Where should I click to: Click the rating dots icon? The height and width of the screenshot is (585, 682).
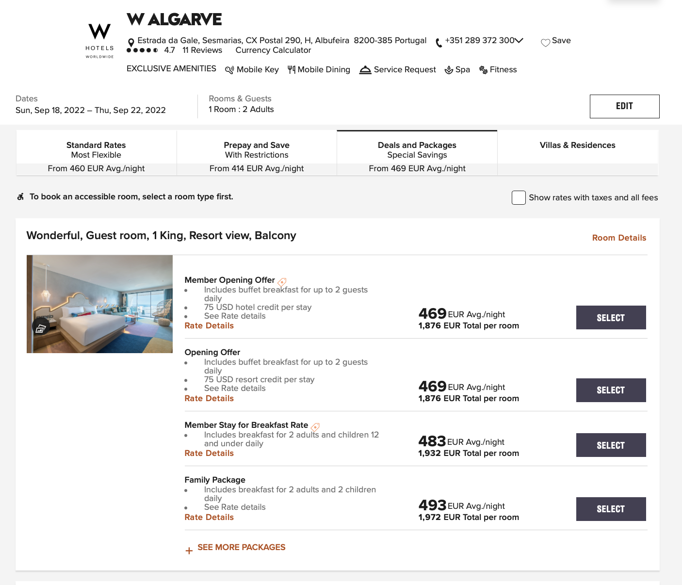[x=142, y=50]
